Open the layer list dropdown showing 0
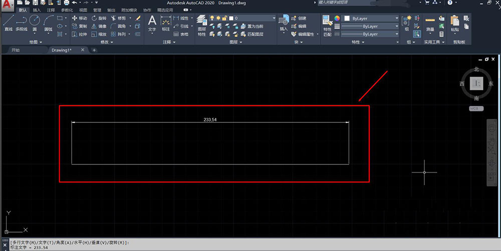The image size is (501, 251). [x=242, y=18]
